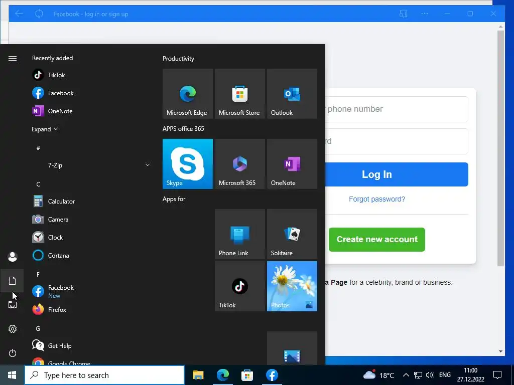Open ENG language switcher
Image resolution: width=514 pixels, height=385 pixels.
(x=445, y=375)
